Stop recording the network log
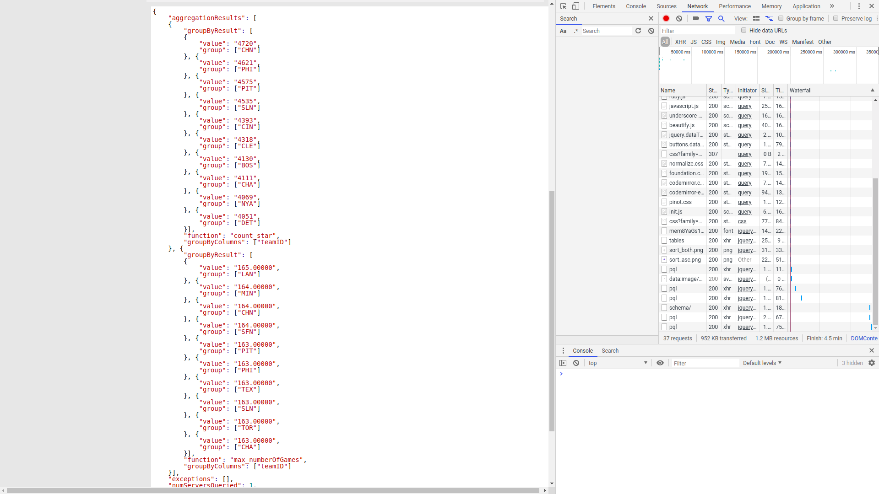Image resolution: width=879 pixels, height=494 pixels. point(666,18)
